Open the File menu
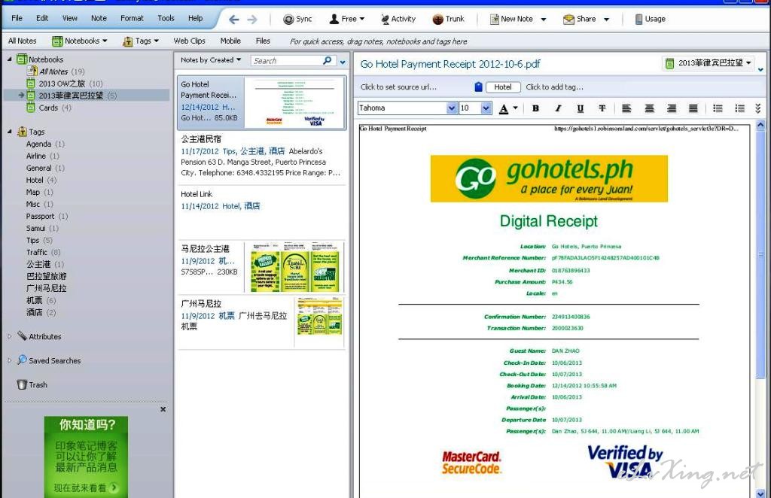This screenshot has width=771, height=498. (17, 18)
